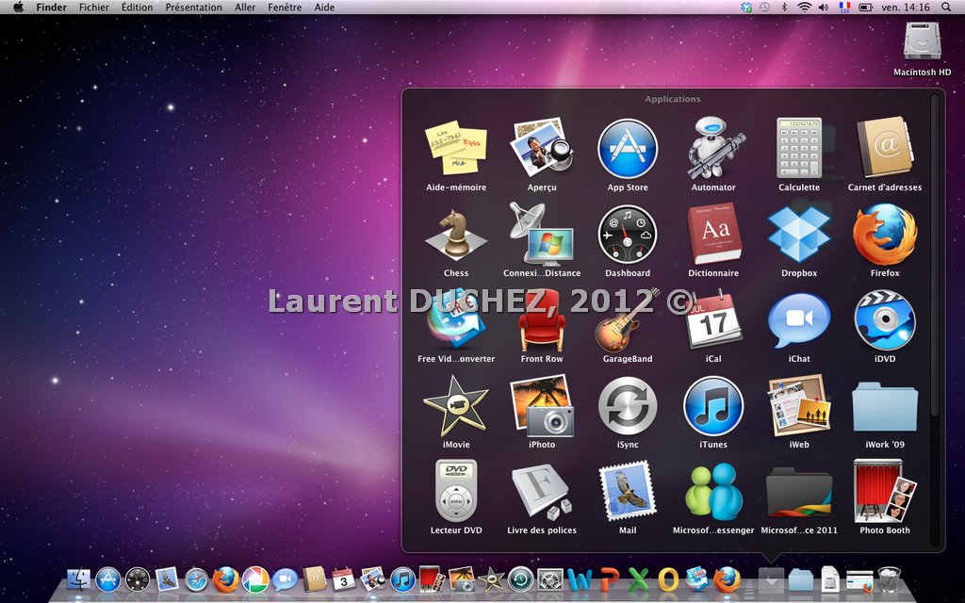Open the Wi-Fi status menu
This screenshot has height=603, width=965.
point(804,8)
